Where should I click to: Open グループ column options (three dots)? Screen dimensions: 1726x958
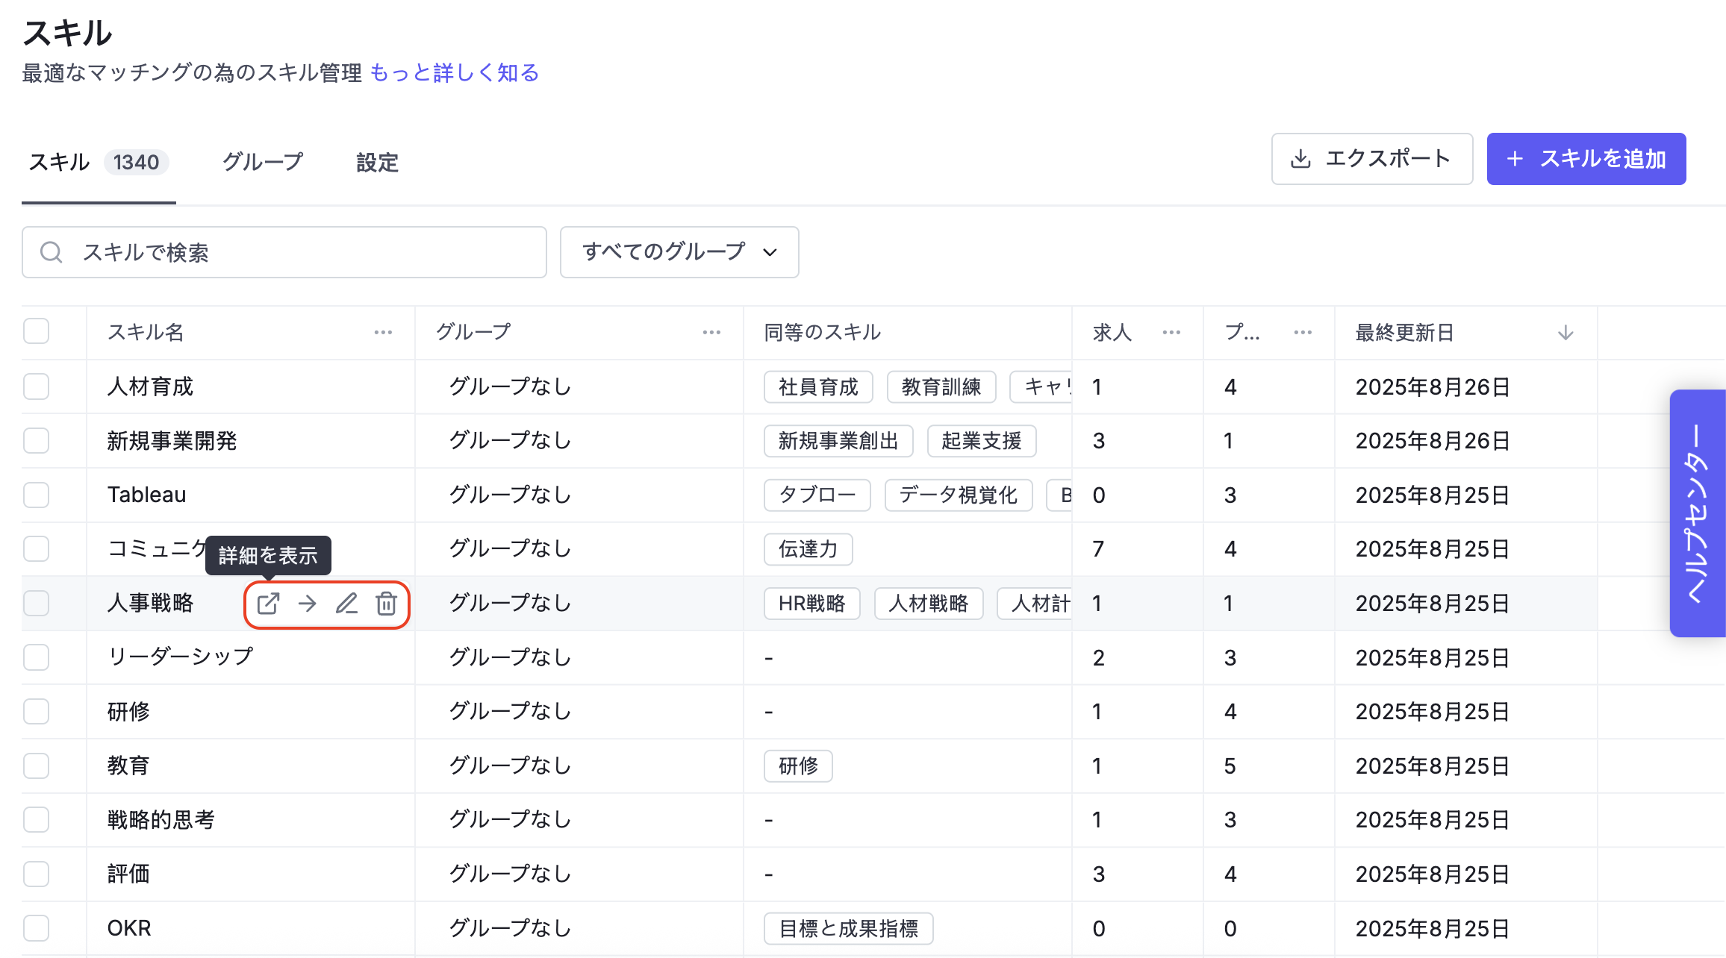(711, 333)
